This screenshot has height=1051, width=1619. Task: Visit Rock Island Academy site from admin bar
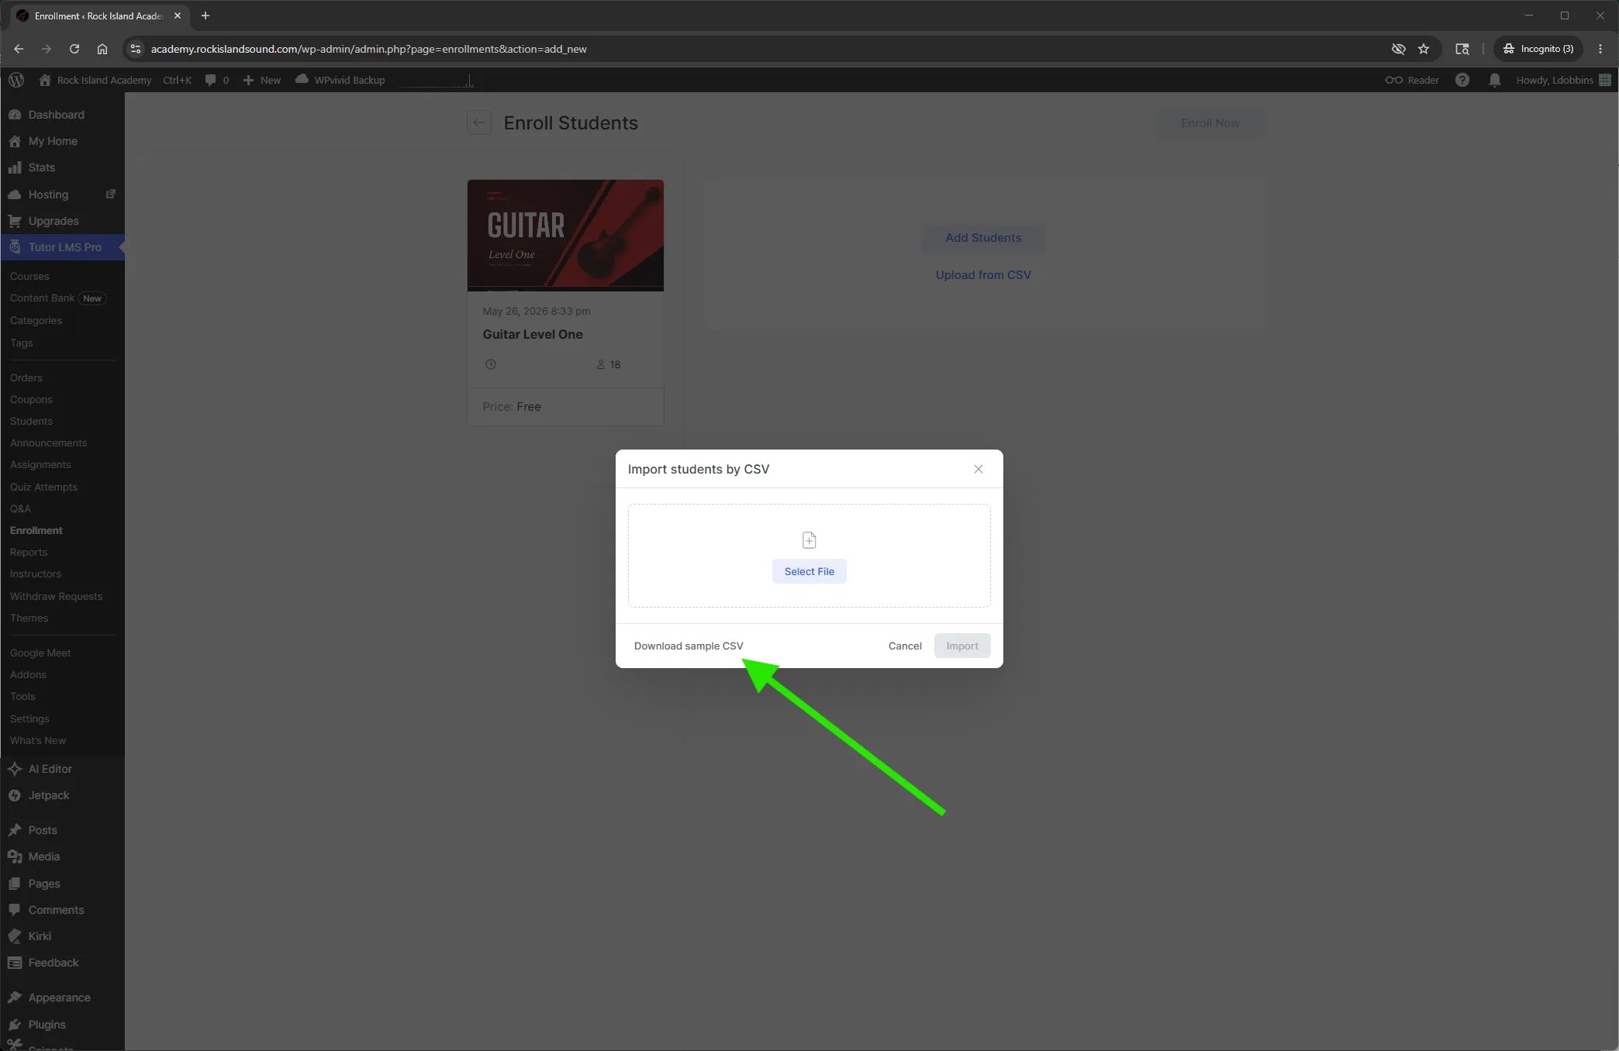(95, 80)
